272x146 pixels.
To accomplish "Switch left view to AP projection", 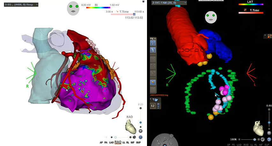I will (x=101, y=142).
